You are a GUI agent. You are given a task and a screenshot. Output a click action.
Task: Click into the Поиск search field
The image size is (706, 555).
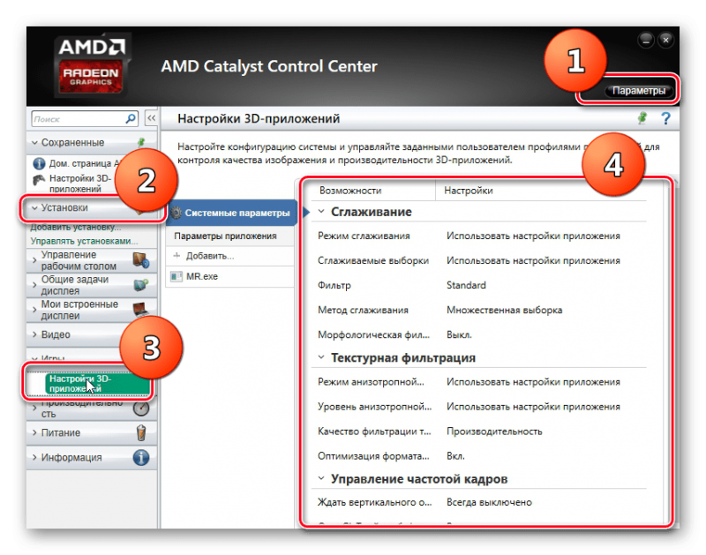pos(78,117)
